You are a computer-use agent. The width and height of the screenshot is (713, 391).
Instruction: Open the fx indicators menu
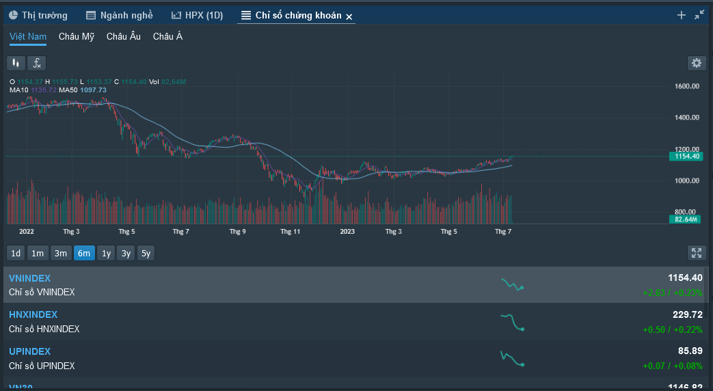36,63
